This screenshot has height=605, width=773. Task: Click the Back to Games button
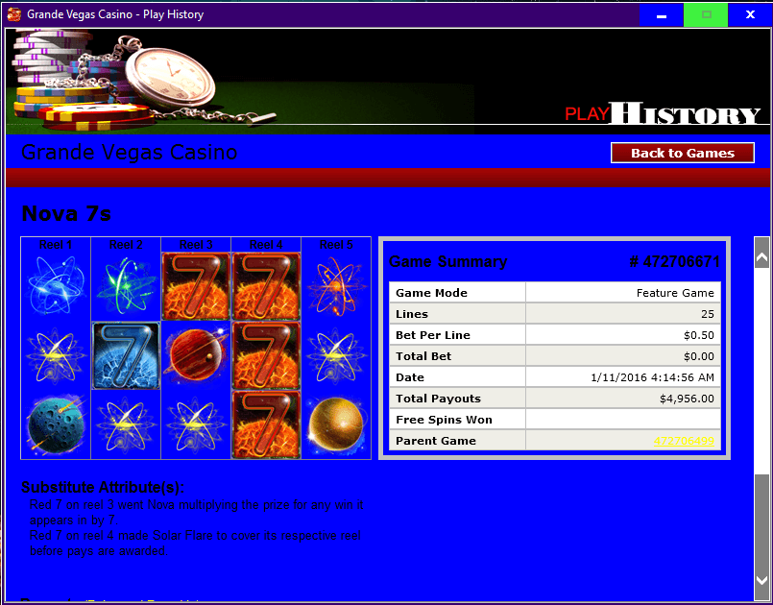pyautogui.click(x=683, y=153)
